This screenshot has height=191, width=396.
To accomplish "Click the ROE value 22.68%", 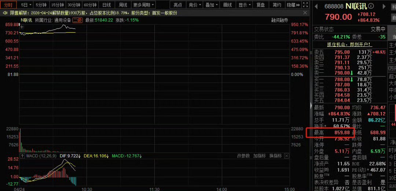I will (377, 164).
